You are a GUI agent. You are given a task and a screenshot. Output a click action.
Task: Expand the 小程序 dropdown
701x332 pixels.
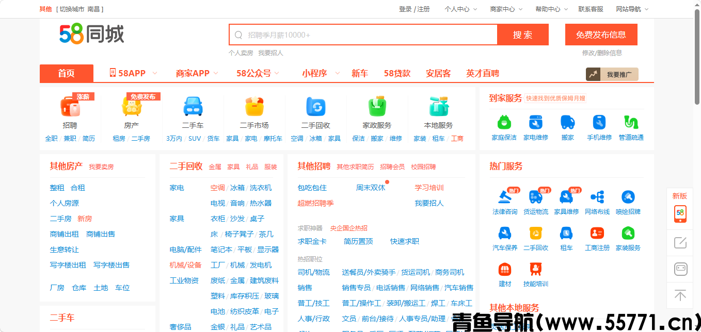(x=321, y=73)
